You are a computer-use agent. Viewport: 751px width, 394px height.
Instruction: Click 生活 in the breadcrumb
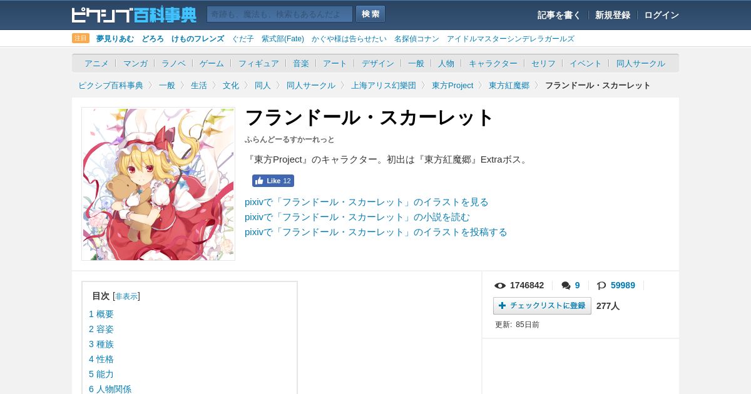(199, 85)
